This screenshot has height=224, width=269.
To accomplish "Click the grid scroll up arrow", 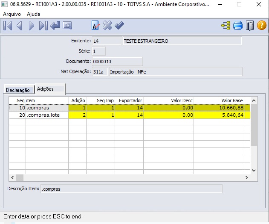I will tap(254, 100).
